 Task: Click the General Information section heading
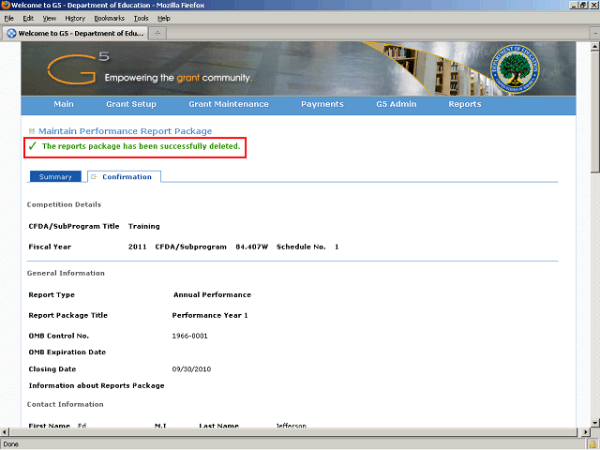[x=66, y=273]
